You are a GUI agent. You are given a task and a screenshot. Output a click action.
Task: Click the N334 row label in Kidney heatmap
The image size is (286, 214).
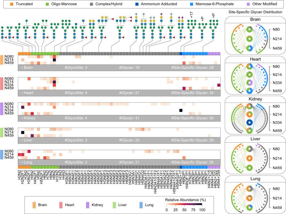[x=9, y=110]
